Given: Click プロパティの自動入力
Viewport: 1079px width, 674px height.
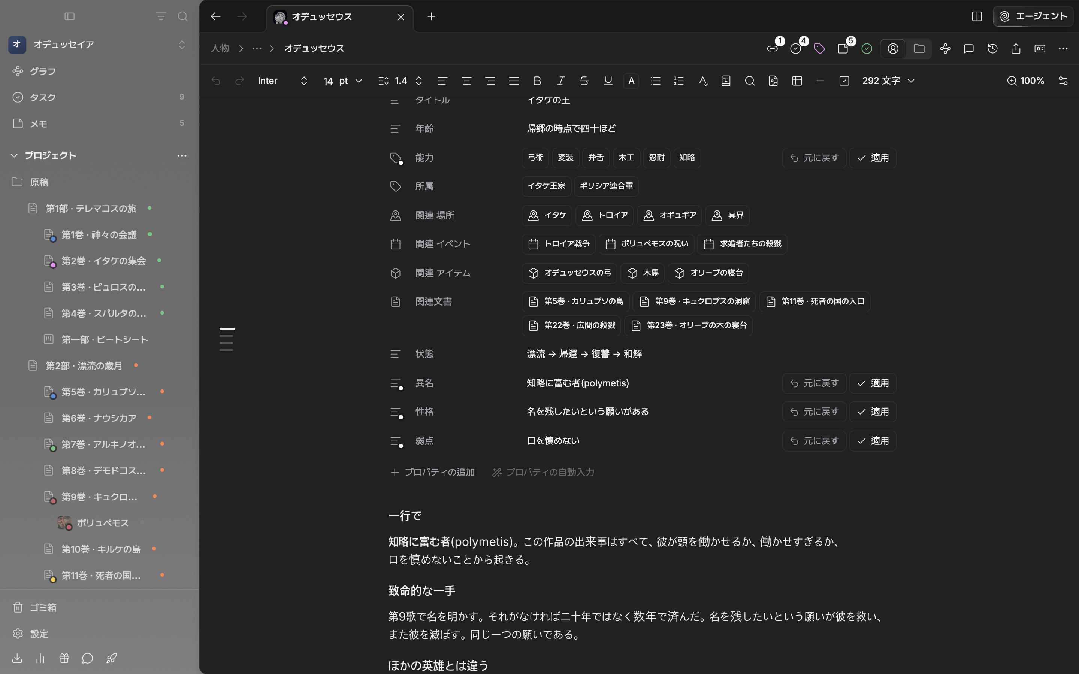Looking at the screenshot, I should [543, 472].
